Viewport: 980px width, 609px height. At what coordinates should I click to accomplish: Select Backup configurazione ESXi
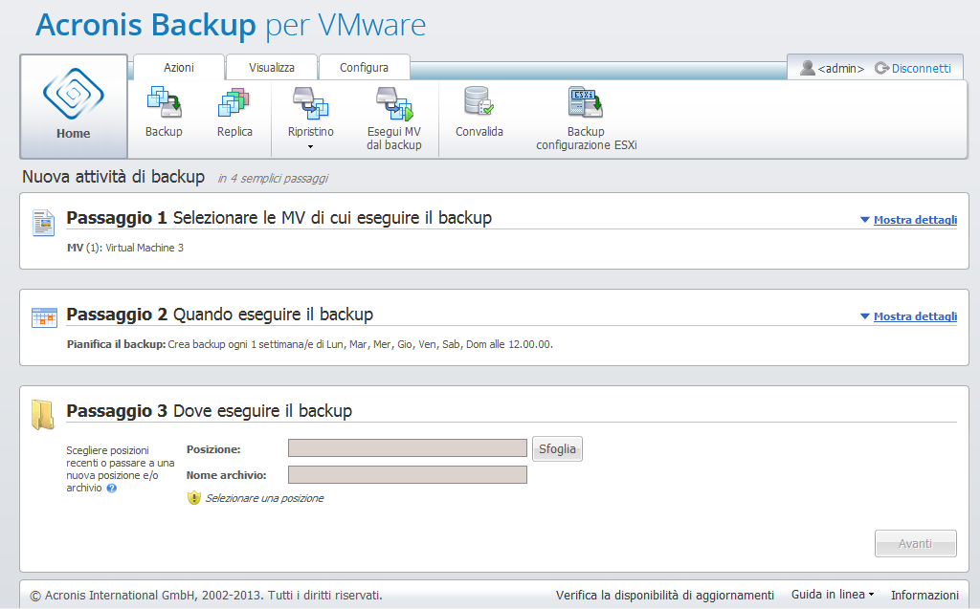pos(587,119)
